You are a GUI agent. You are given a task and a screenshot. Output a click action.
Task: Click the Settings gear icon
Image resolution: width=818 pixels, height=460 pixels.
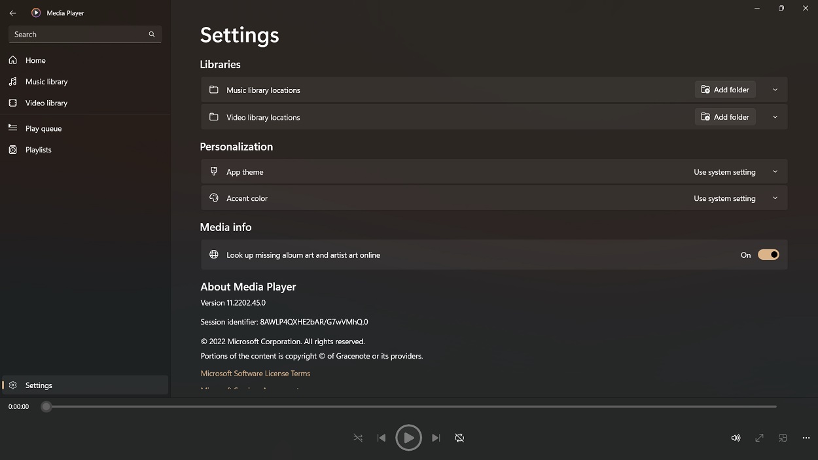(x=12, y=385)
